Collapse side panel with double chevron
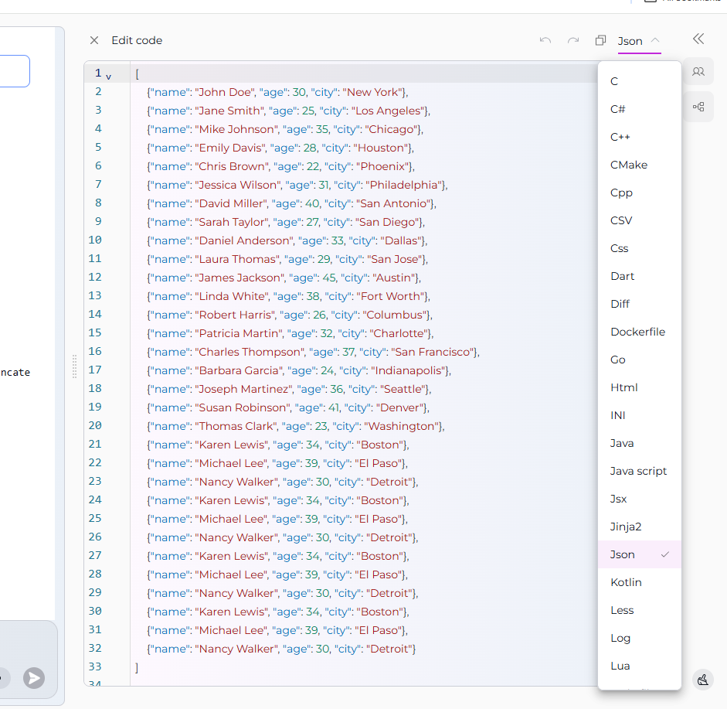Screen dimensions: 727x709 pyautogui.click(x=698, y=39)
